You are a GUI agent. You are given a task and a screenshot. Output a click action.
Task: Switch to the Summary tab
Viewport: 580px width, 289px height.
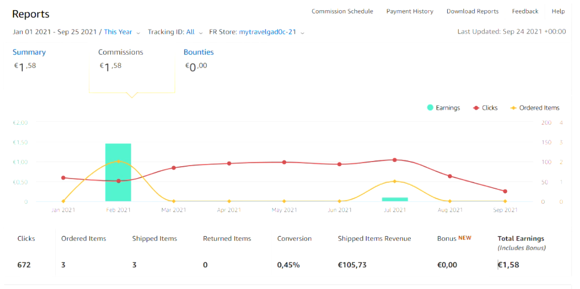pos(29,52)
